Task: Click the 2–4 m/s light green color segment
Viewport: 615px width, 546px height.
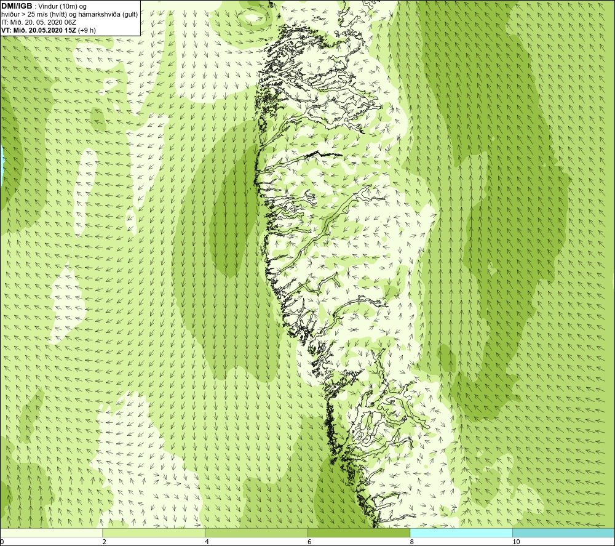Action: pos(154,532)
